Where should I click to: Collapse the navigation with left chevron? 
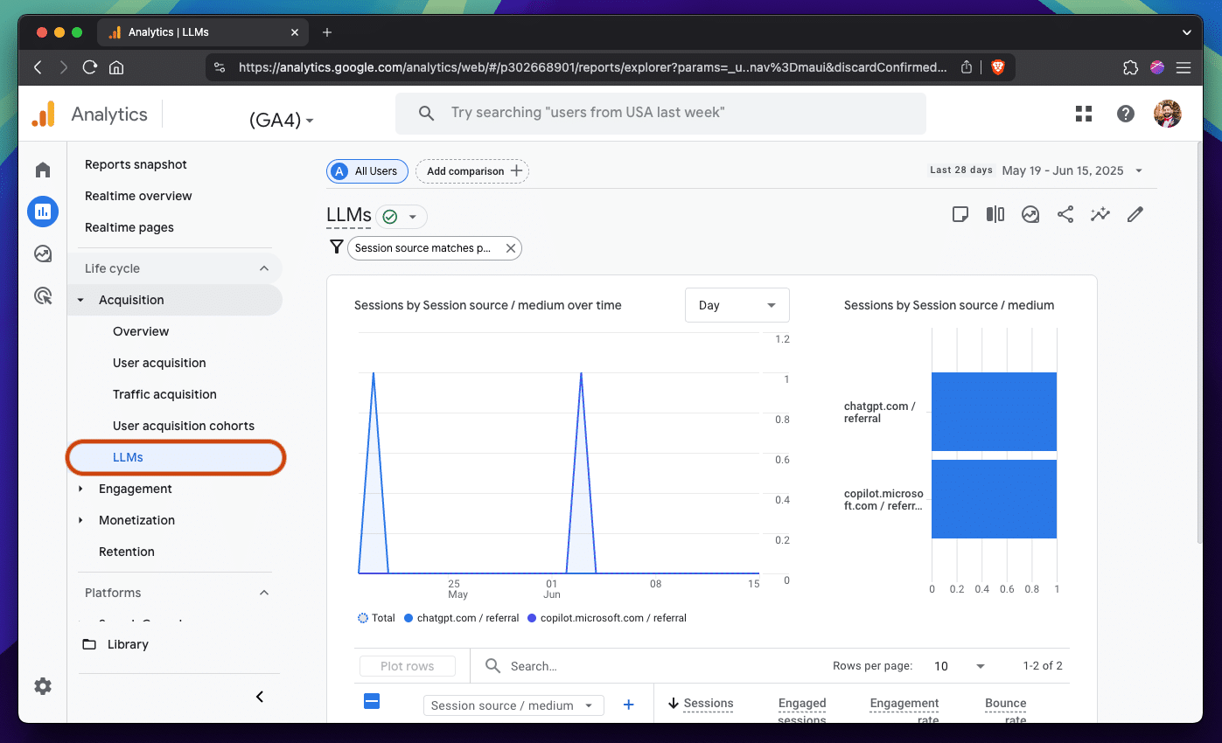click(260, 697)
